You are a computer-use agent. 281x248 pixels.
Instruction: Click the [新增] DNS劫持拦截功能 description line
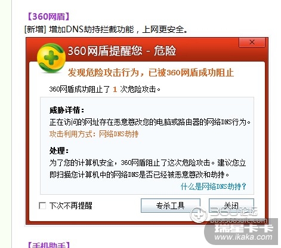pos(106,30)
